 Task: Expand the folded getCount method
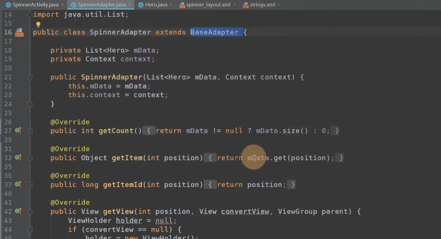[30, 131]
